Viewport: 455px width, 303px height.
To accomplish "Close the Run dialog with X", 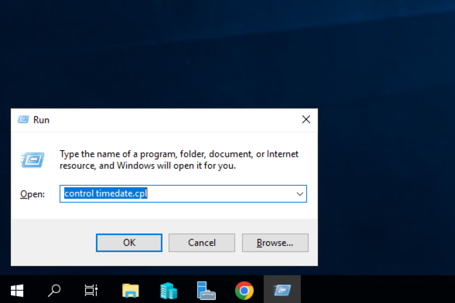I will click(306, 119).
